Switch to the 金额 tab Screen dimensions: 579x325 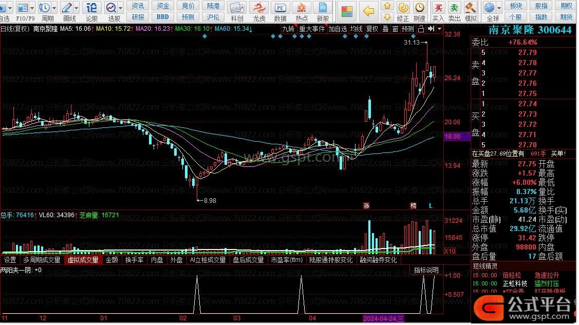(112, 260)
